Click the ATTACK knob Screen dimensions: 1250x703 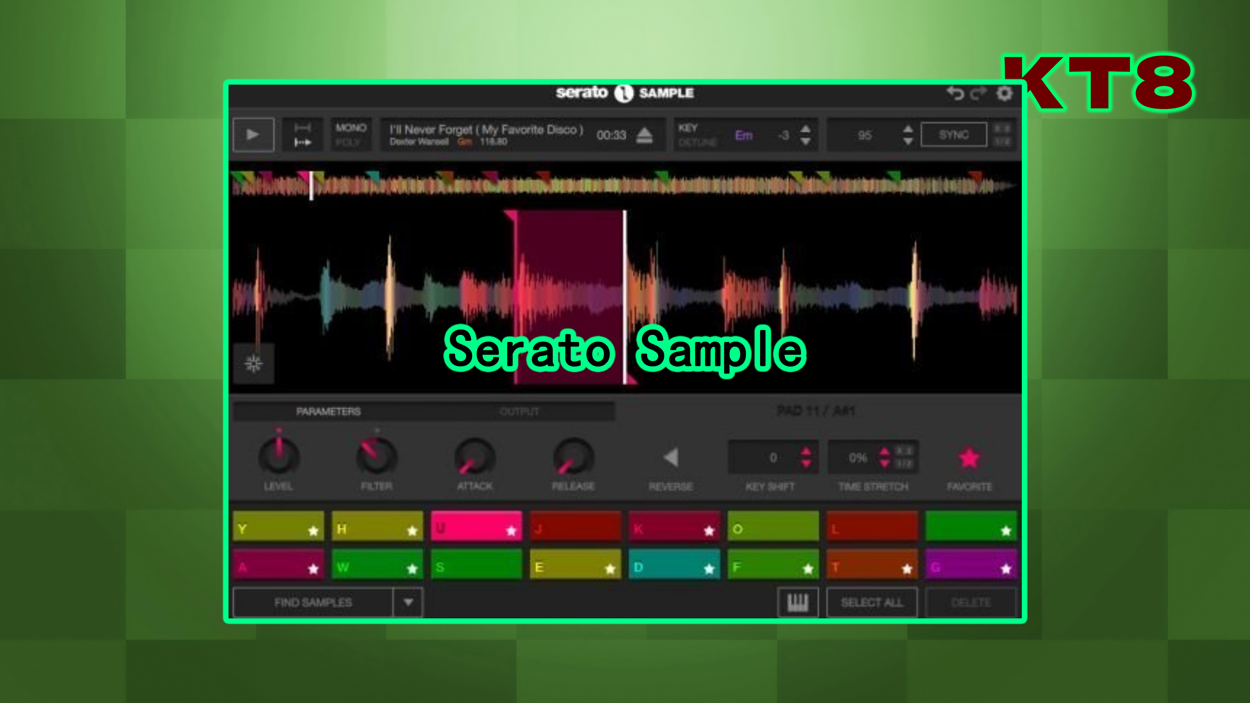(x=475, y=456)
